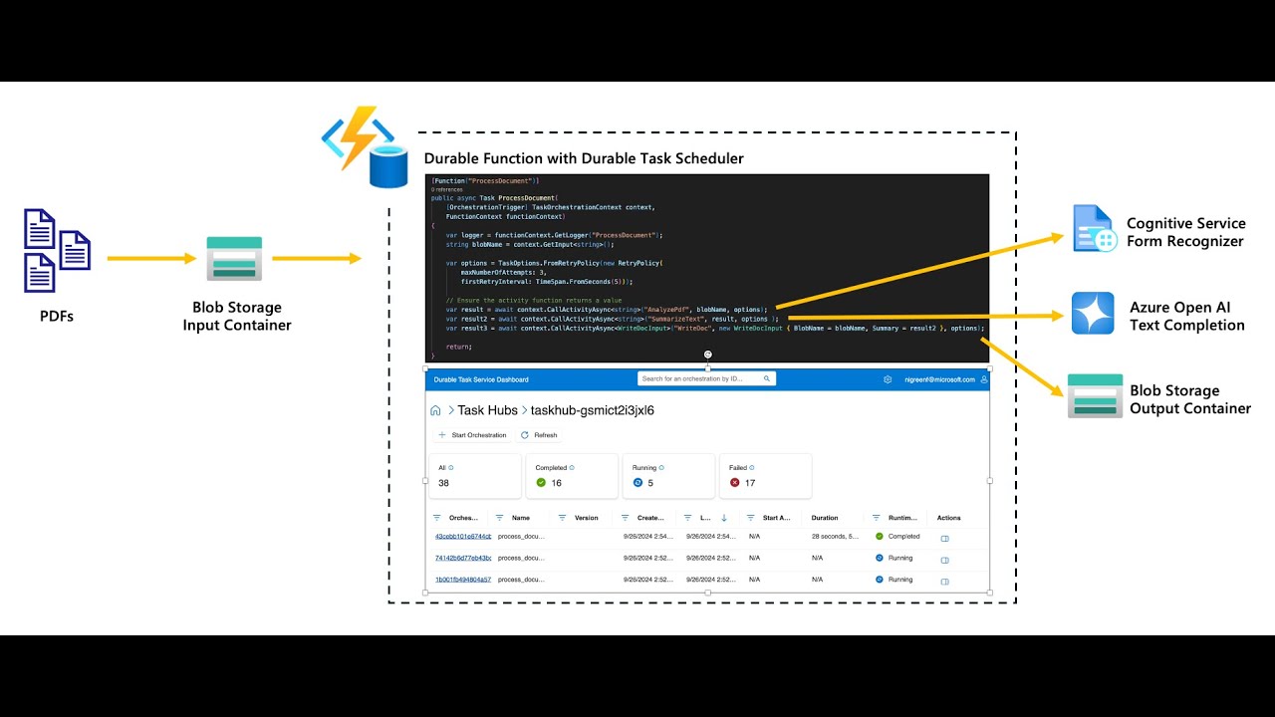
Task: Click the Blob Storage Input Container icon
Action: click(234, 259)
